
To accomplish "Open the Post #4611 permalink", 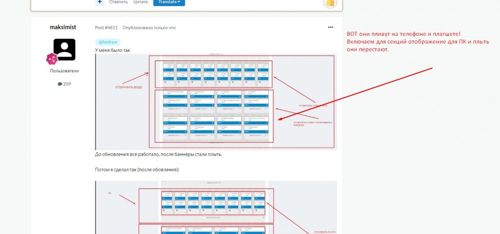I will click(106, 27).
